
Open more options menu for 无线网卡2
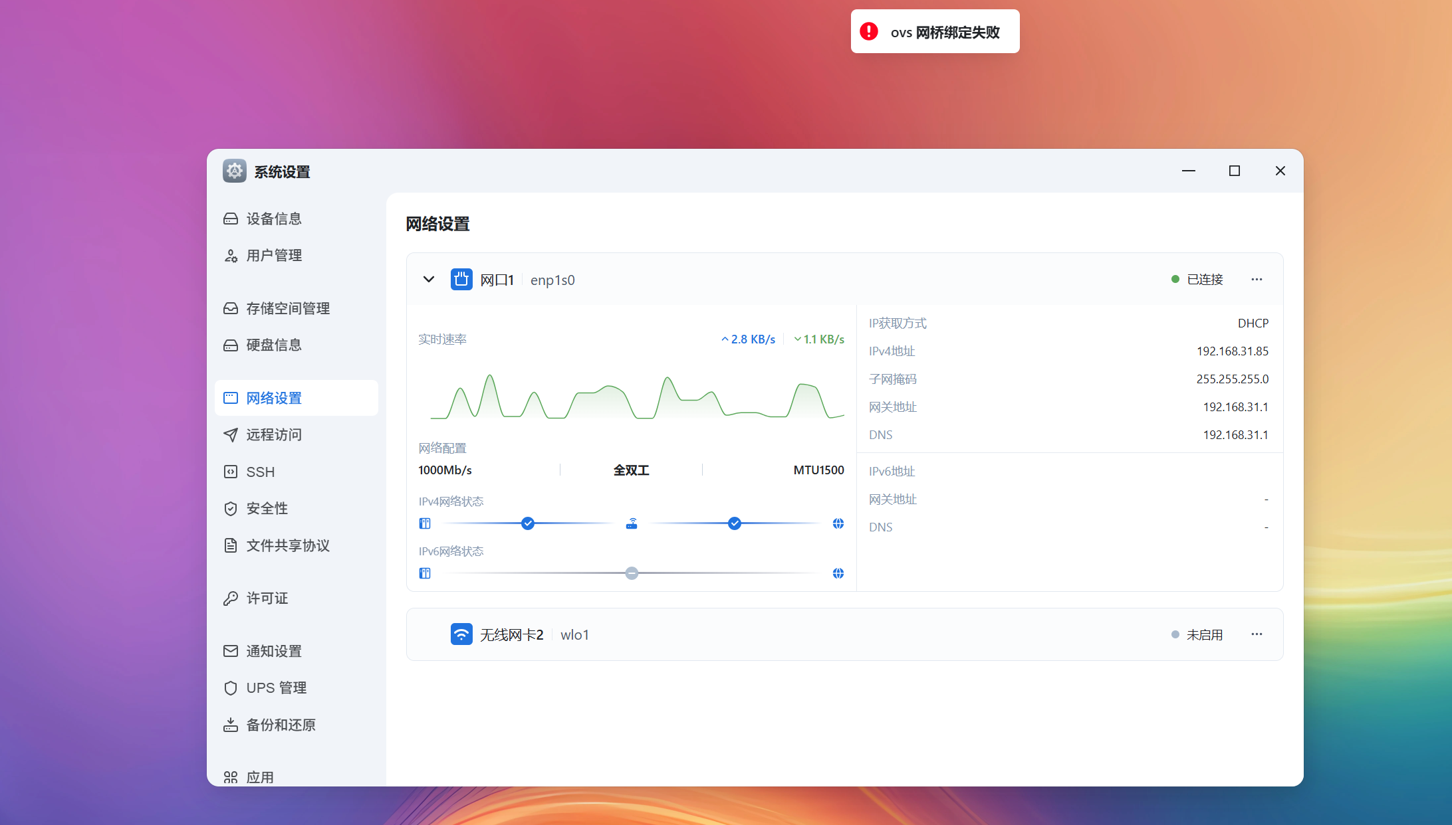click(x=1257, y=634)
